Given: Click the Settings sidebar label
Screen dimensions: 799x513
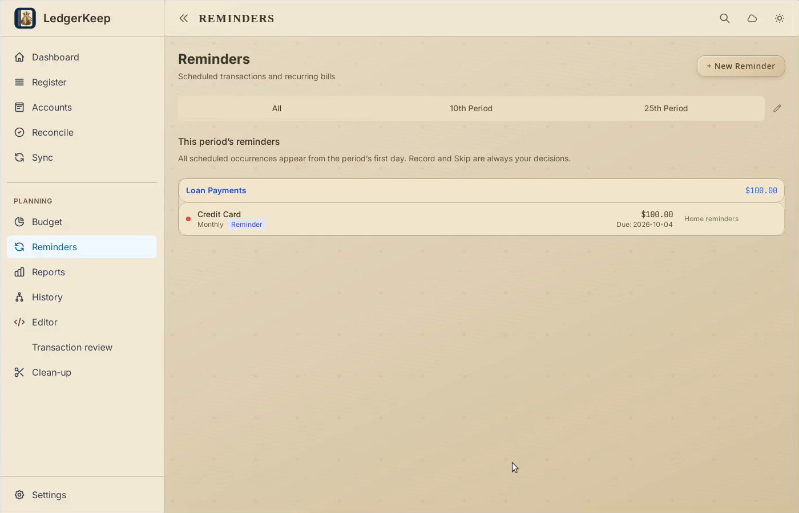Looking at the screenshot, I should click(49, 495).
